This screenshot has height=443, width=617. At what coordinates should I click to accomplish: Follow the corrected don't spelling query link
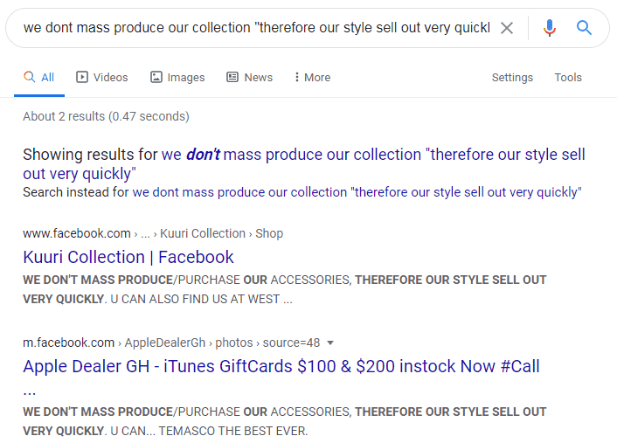click(304, 163)
